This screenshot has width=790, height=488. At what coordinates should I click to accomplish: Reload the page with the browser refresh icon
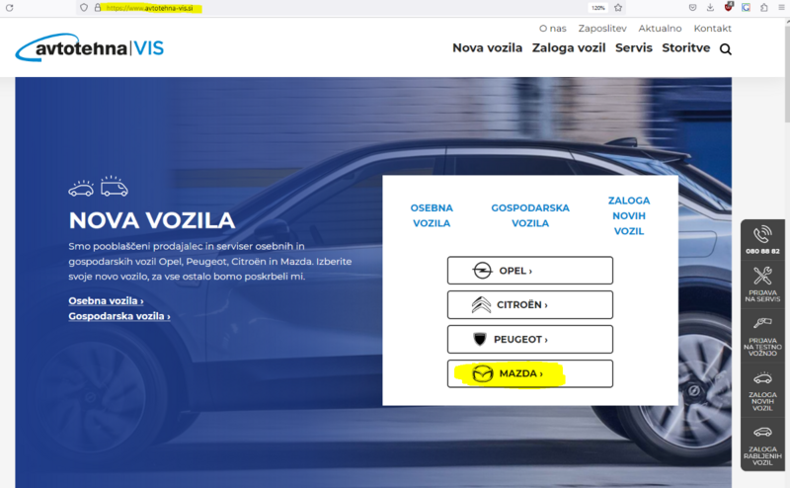11,7
